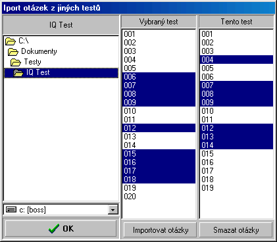Viewport: 277px width, 242px height.
Task: Click the Tento test column header
Action: point(236,22)
